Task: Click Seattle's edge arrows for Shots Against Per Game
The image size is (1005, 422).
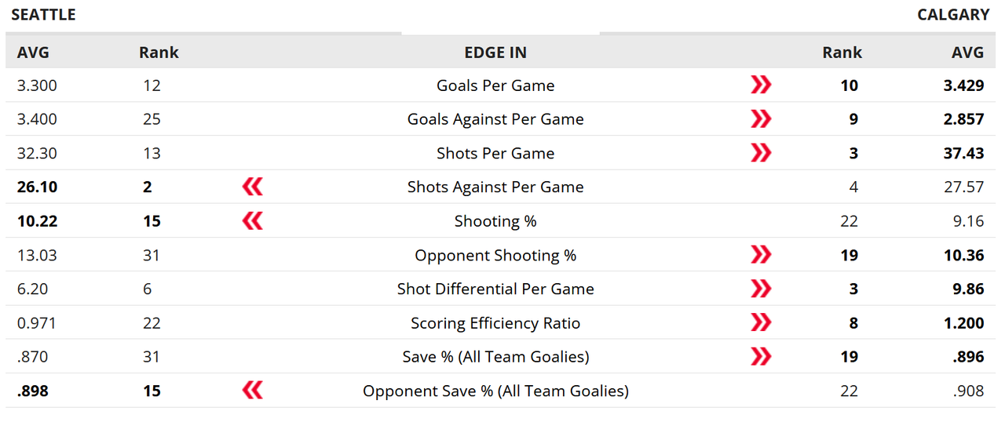Action: [252, 186]
